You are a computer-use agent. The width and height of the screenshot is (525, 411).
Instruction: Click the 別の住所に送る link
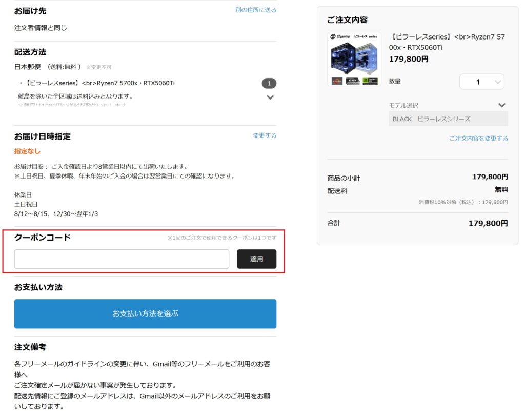point(255,10)
